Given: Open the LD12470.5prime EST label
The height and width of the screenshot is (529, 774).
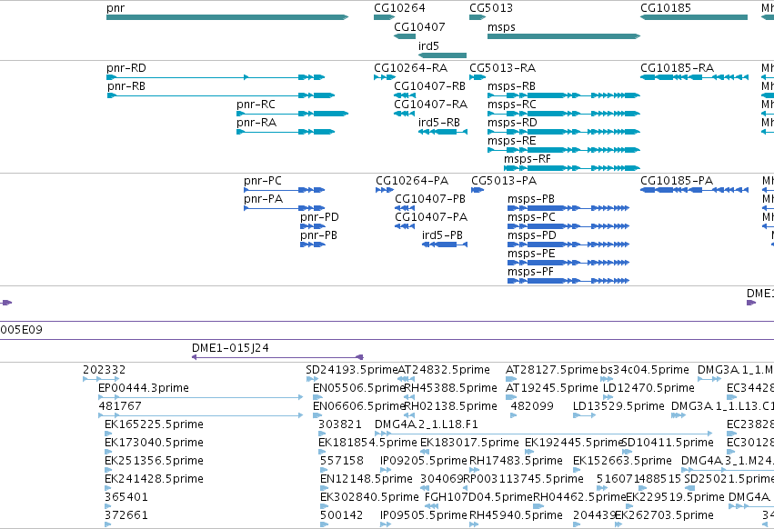Looking at the screenshot, I should (x=648, y=388).
